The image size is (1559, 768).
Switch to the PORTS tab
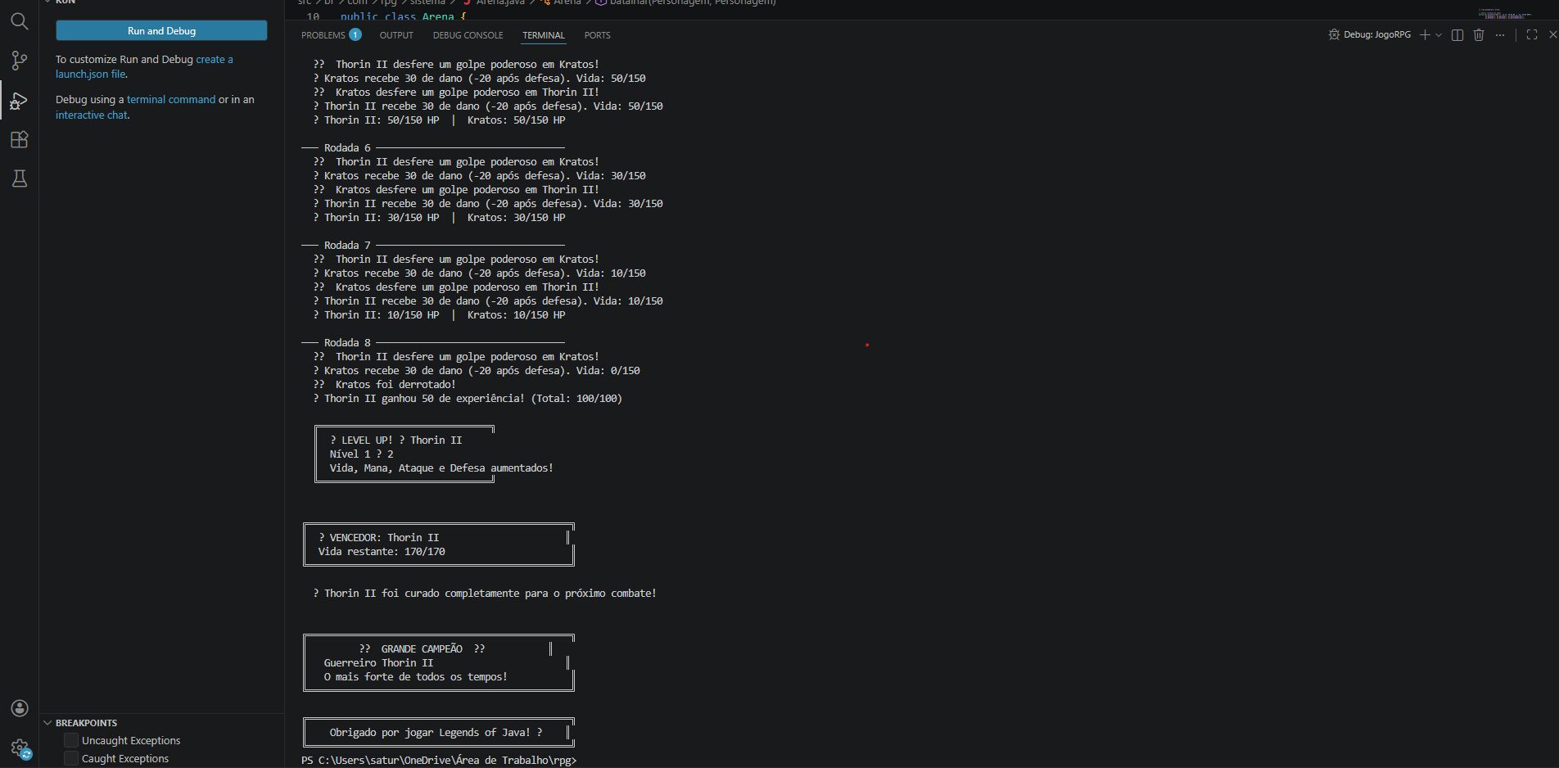tap(597, 35)
